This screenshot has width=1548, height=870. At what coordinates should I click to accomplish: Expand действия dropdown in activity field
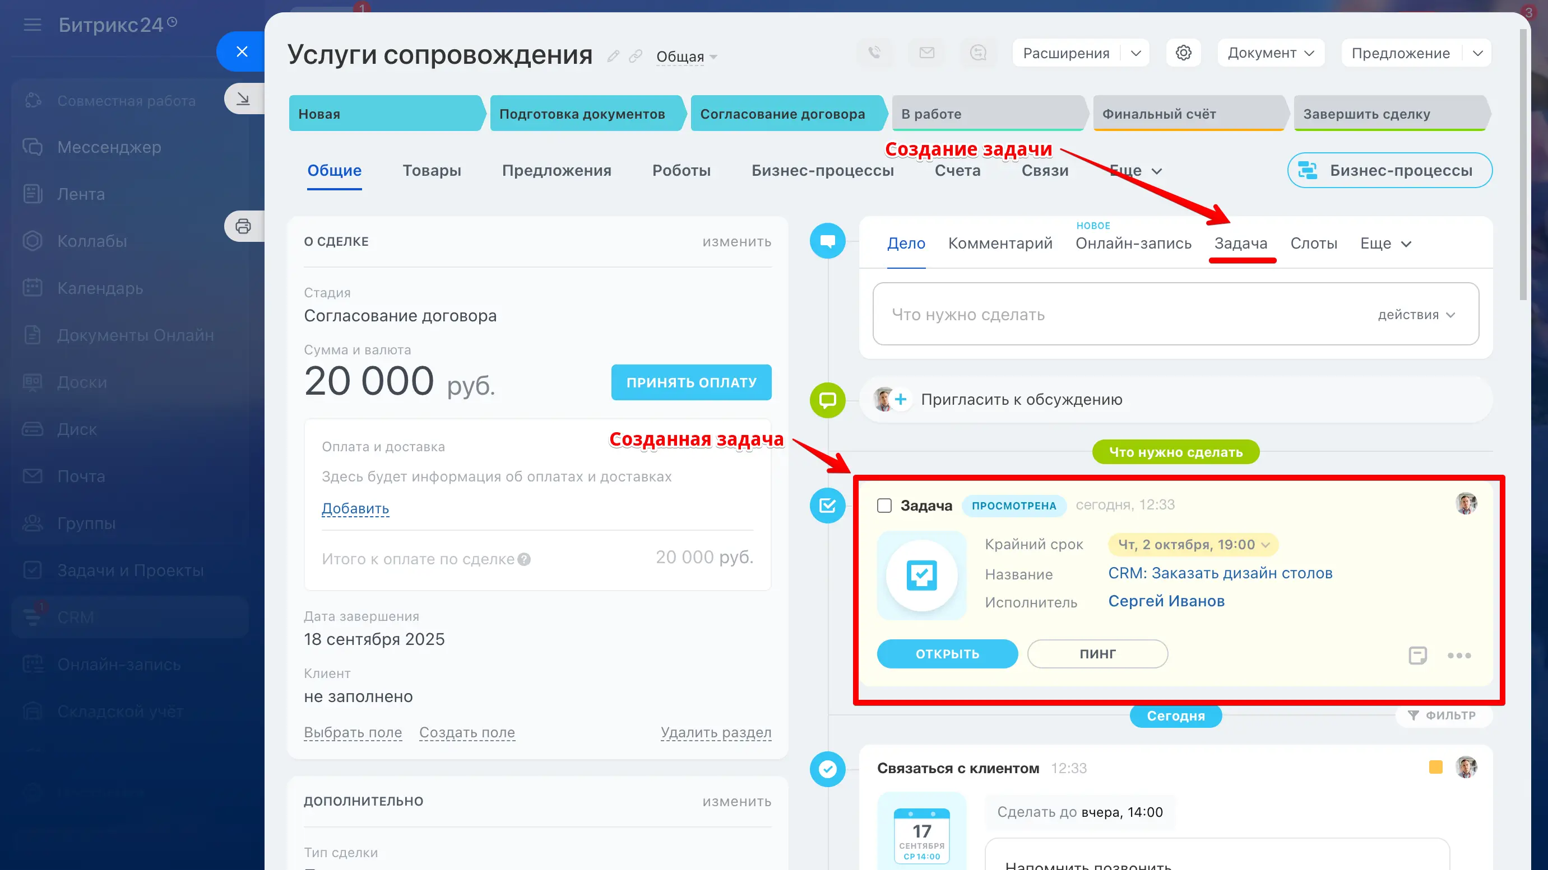(1416, 315)
